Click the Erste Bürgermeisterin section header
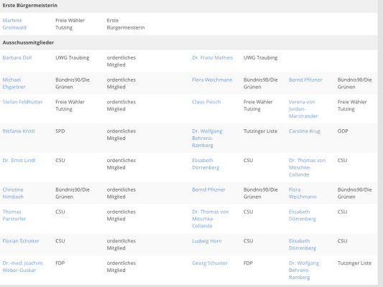The width and height of the screenshot is (383, 287). pos(188,6)
